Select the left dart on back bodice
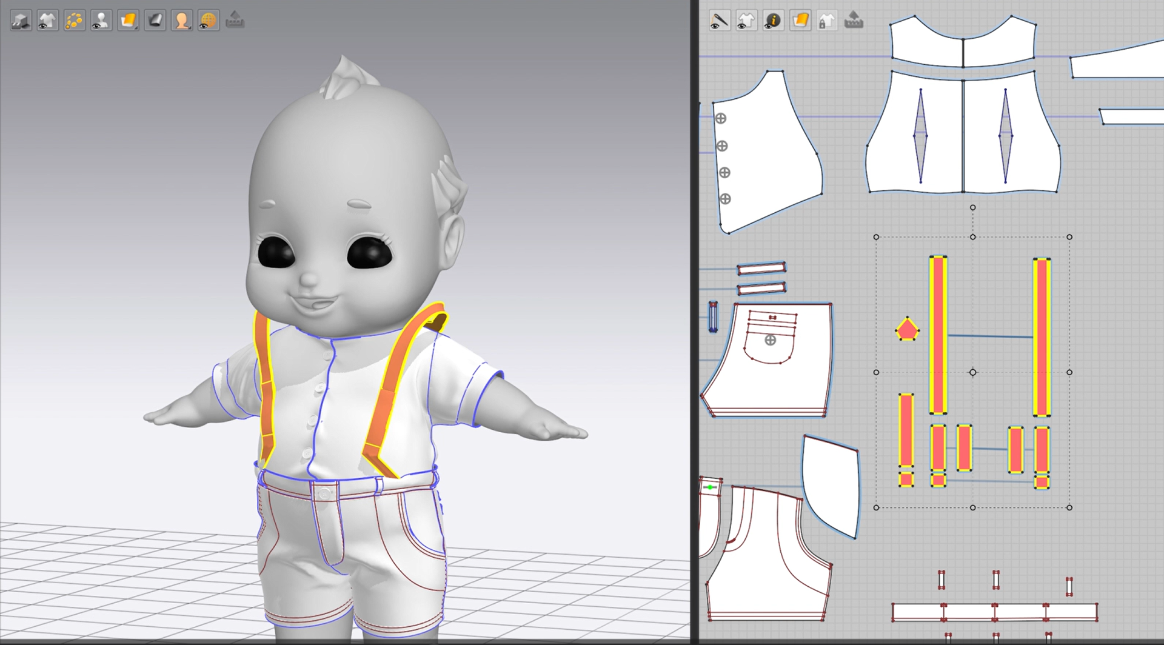Screen dimensions: 1164x645 (x=920, y=136)
